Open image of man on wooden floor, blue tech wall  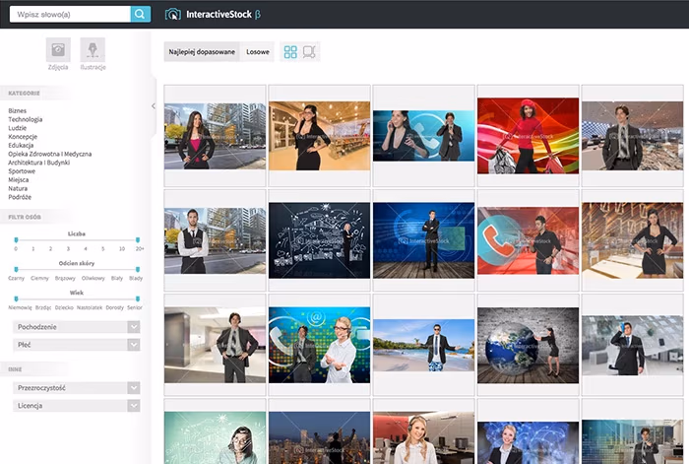(423, 240)
